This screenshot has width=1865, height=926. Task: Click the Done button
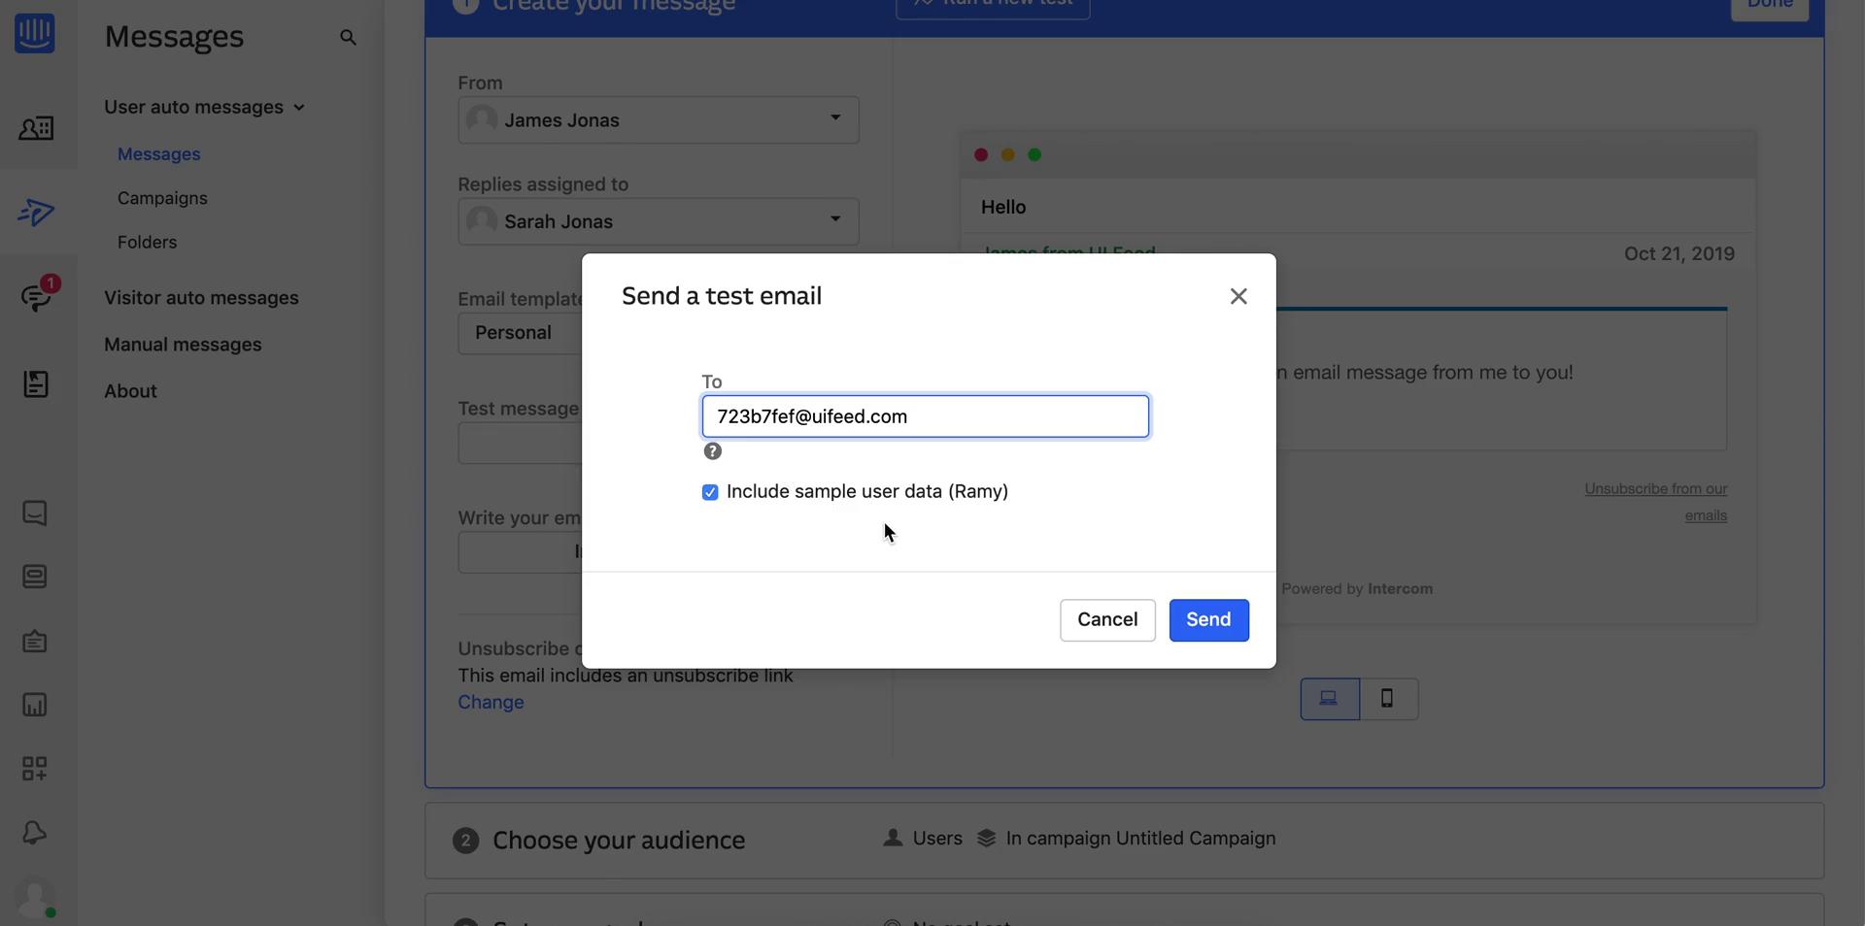coord(1770,6)
